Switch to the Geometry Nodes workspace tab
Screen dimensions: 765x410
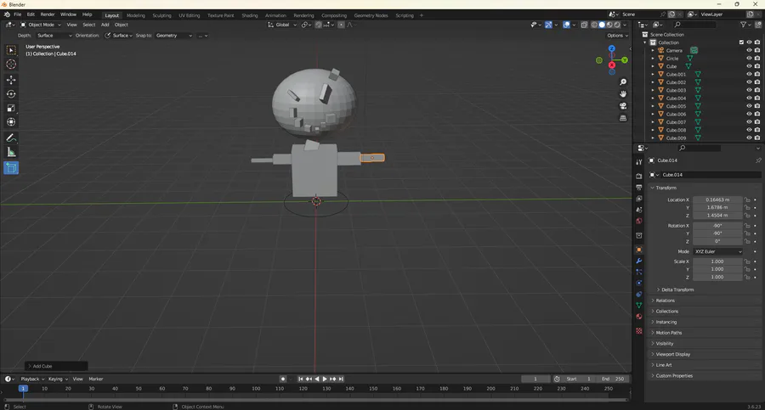371,15
